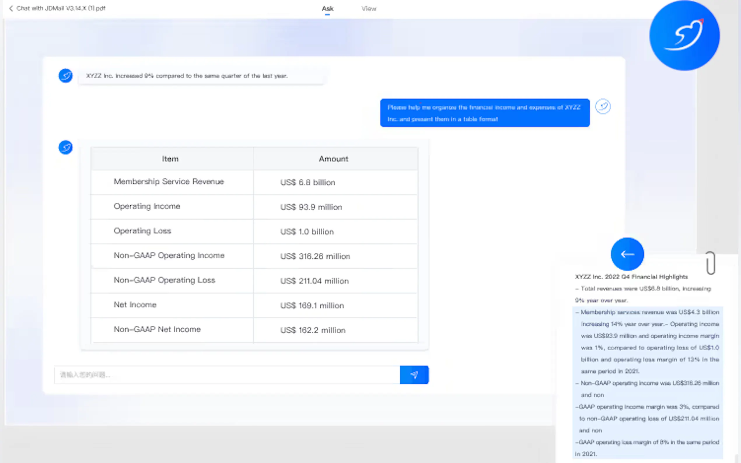Open the View tab
Viewport: 741px width, 463px height.
368,8
